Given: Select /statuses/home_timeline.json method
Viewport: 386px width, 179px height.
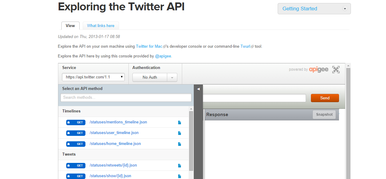Looking at the screenshot, I should (115, 144).
